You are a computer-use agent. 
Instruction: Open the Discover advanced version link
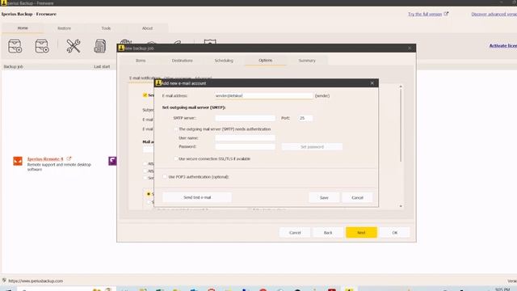point(494,15)
